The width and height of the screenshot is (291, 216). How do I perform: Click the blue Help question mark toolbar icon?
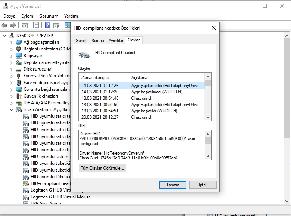tap(47, 25)
